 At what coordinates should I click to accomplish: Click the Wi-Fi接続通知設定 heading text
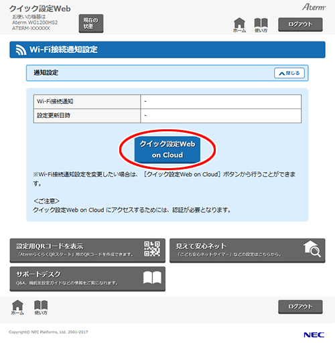coord(64,50)
